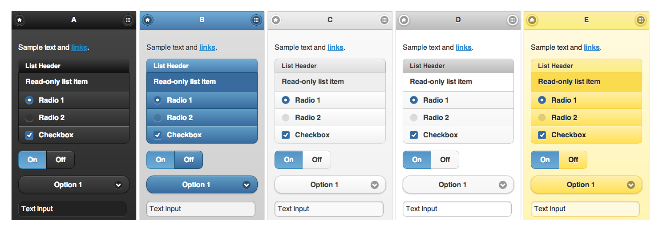This screenshot has height=236, width=663.
Task: Open the Option 1 dropdown in swatch A
Action: 74,185
